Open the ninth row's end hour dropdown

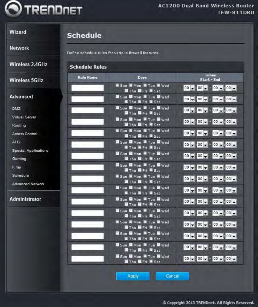pos(218,179)
